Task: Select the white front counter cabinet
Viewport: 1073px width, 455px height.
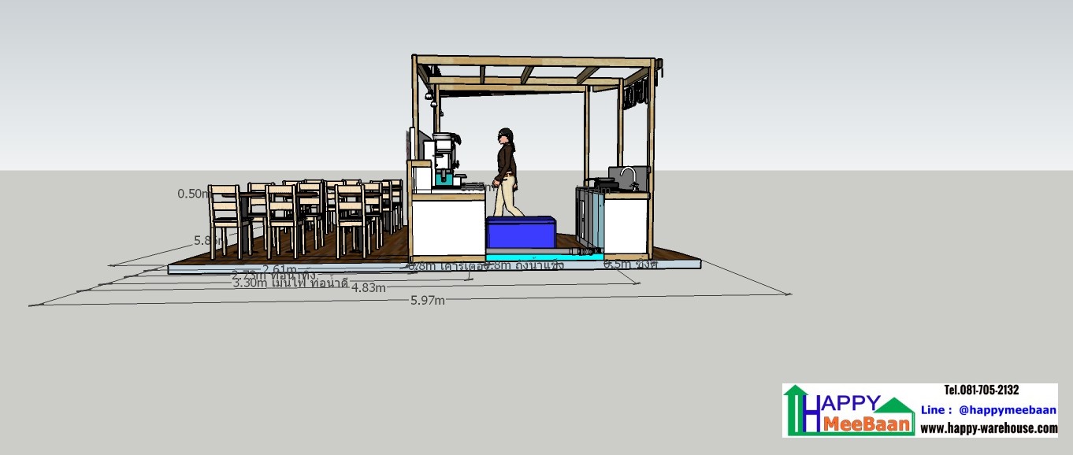Action: (447, 227)
